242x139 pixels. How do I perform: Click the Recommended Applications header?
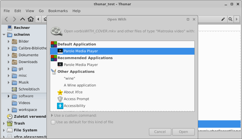point(85,58)
